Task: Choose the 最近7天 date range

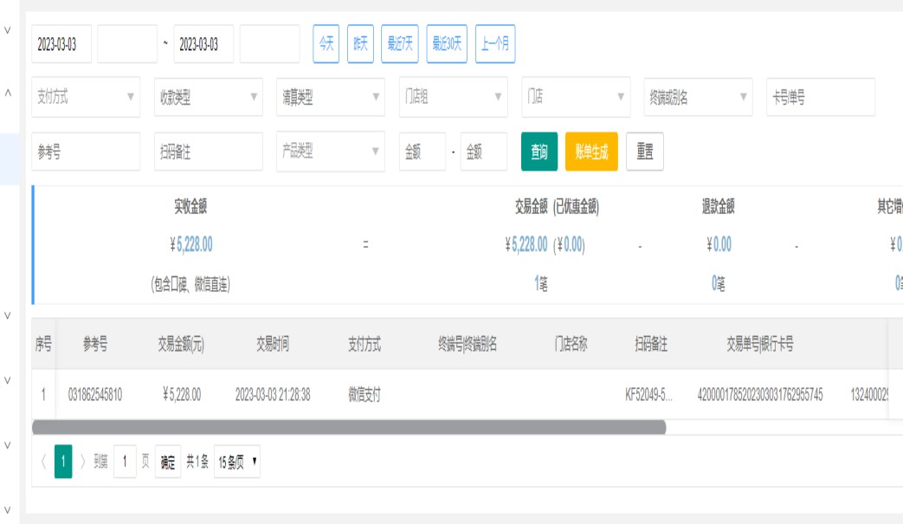Action: 400,45
